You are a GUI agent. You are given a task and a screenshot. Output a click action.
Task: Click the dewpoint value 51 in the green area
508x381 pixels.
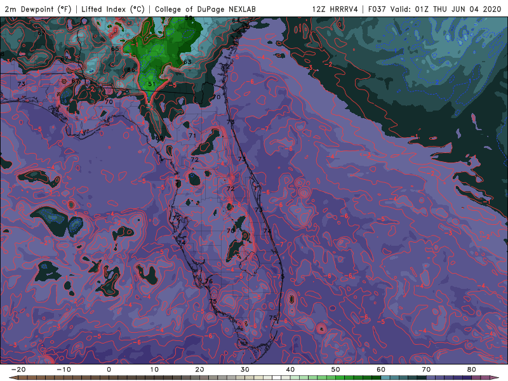click(152, 84)
